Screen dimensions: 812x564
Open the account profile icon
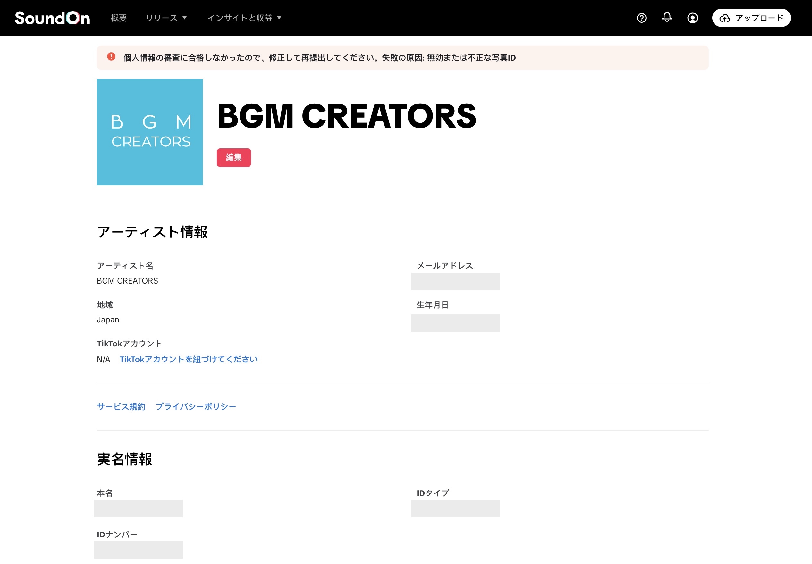pos(692,18)
